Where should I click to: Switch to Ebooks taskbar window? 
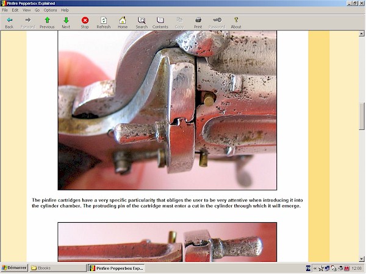coord(57,268)
